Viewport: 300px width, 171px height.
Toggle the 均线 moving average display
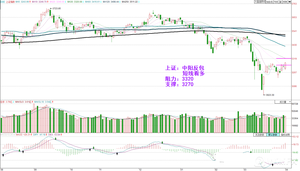point(276,2)
